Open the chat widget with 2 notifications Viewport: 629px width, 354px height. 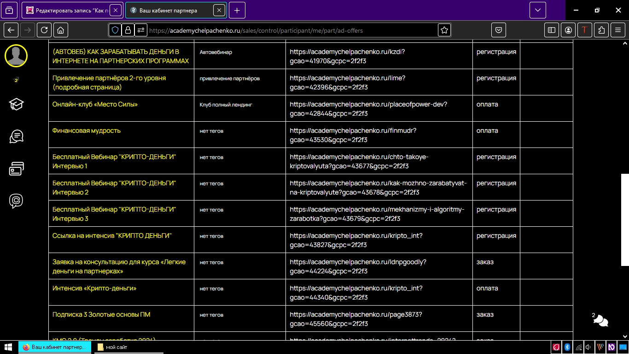tap(600, 320)
